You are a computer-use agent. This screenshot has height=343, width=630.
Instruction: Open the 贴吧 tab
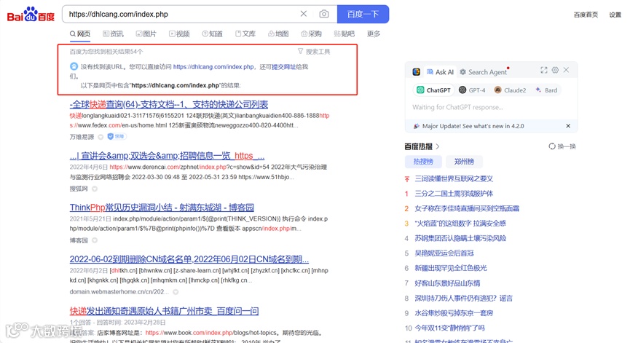click(344, 33)
